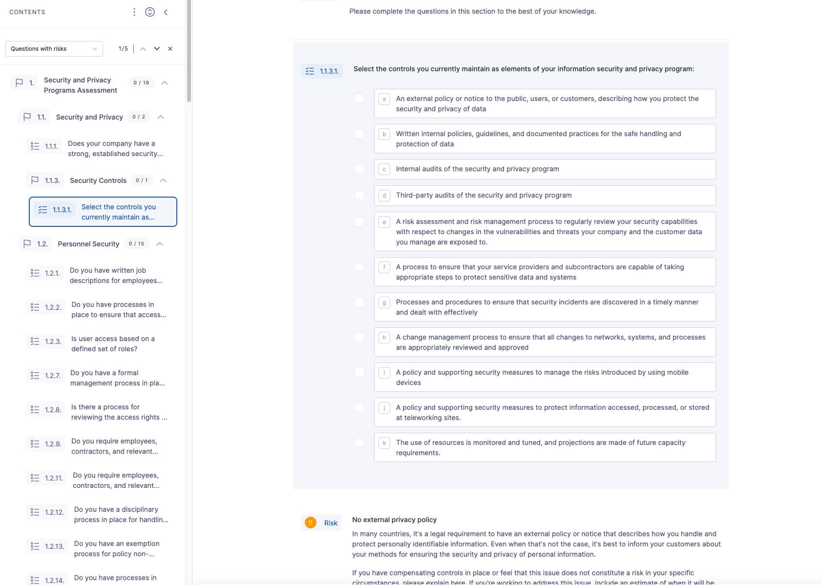Click the Risk label link

click(x=331, y=523)
